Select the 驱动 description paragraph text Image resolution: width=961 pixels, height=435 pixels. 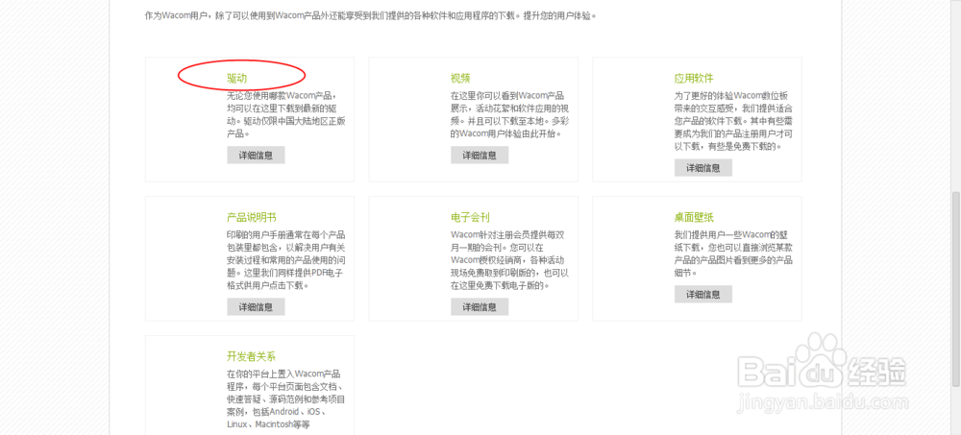click(286, 114)
